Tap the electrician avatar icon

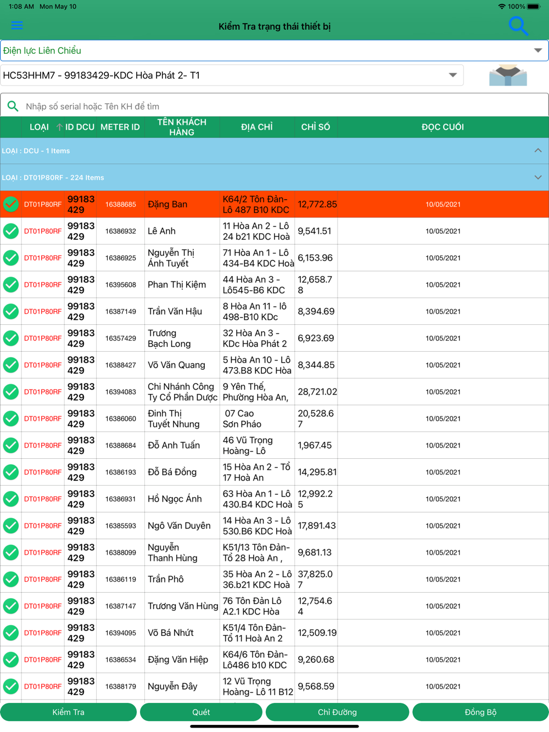(508, 75)
